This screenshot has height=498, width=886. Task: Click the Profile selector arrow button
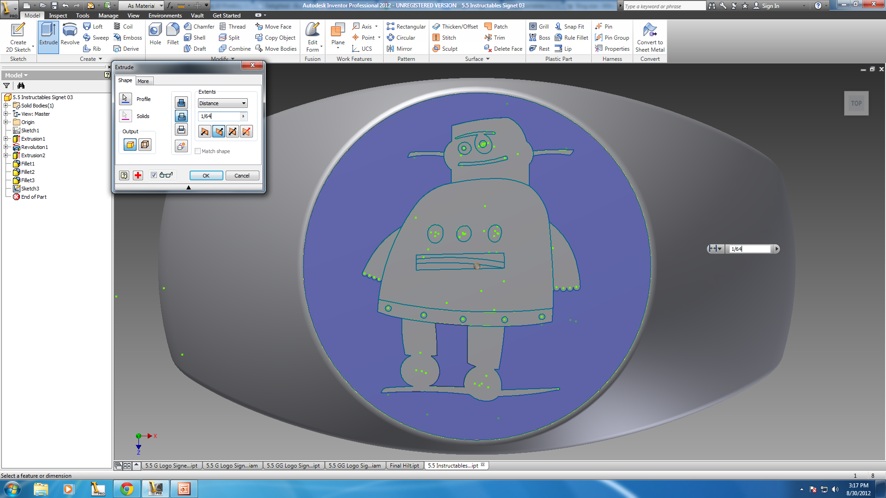point(126,99)
